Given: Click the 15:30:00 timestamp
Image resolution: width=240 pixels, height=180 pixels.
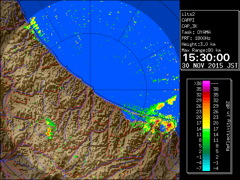Looking at the screenshot, I should [206, 57].
